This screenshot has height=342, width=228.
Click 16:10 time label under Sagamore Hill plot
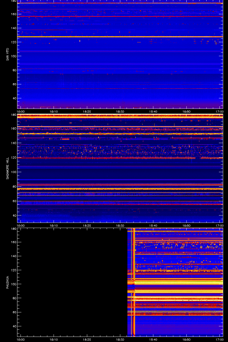click(x=54, y=226)
